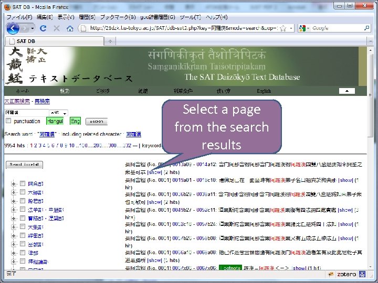Open the ヘルプ(H) menu

click(x=216, y=17)
